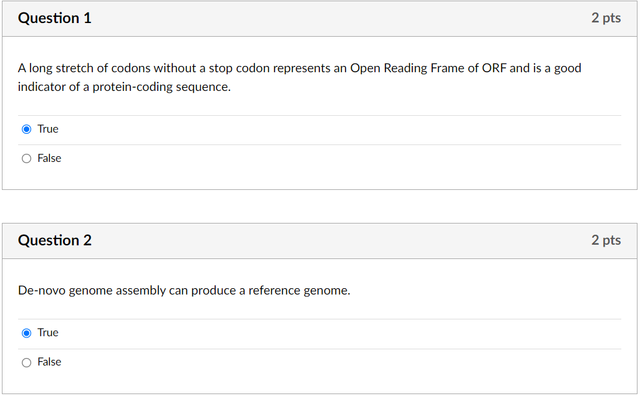Click the False label text under Question 2
Viewport: 640px width, 396px height.
pyautogui.click(x=49, y=362)
